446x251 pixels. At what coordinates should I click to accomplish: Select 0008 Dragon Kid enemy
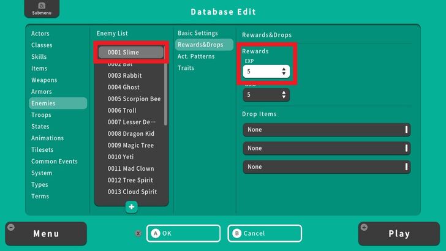tap(130, 133)
